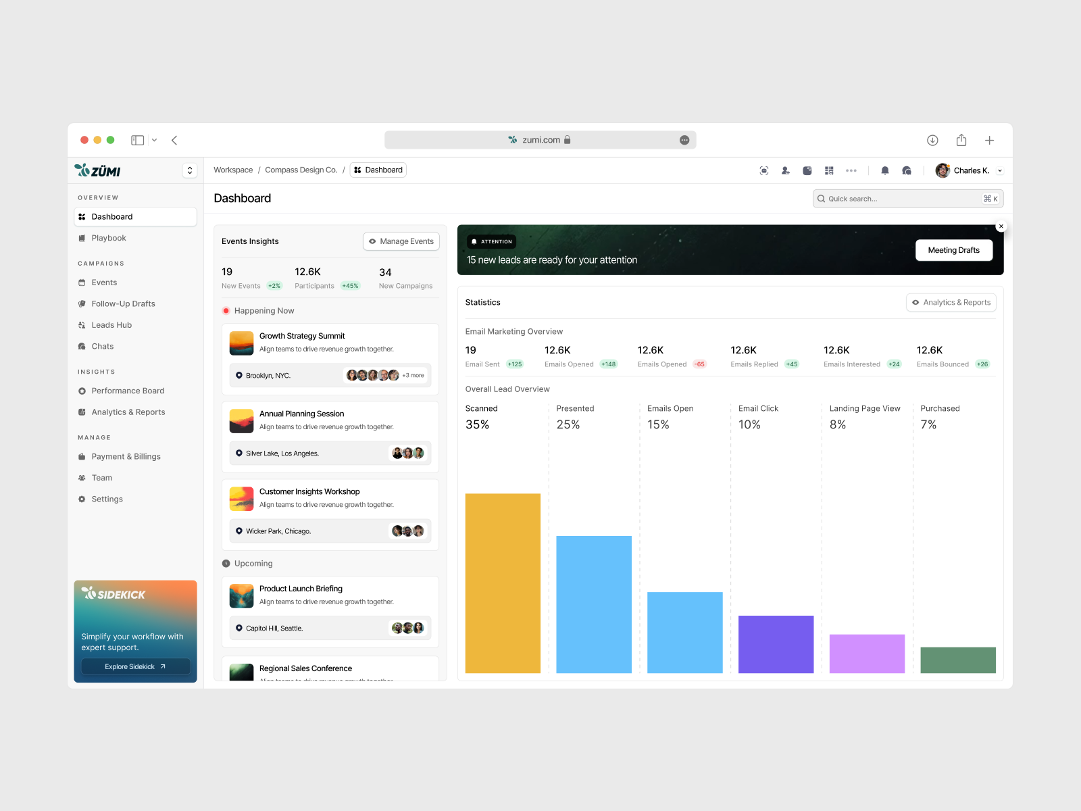Click the bot scan icon in header
Image resolution: width=1081 pixels, height=811 pixels.
point(763,171)
